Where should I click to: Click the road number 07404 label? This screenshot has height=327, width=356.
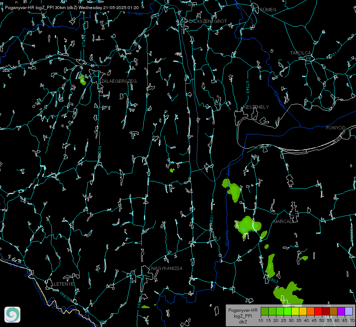pos(84,41)
